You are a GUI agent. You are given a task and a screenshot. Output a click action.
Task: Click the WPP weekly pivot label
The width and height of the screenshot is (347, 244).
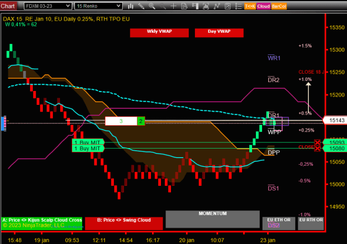point(274,132)
